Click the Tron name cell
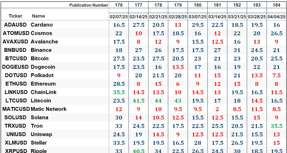 point(37,126)
